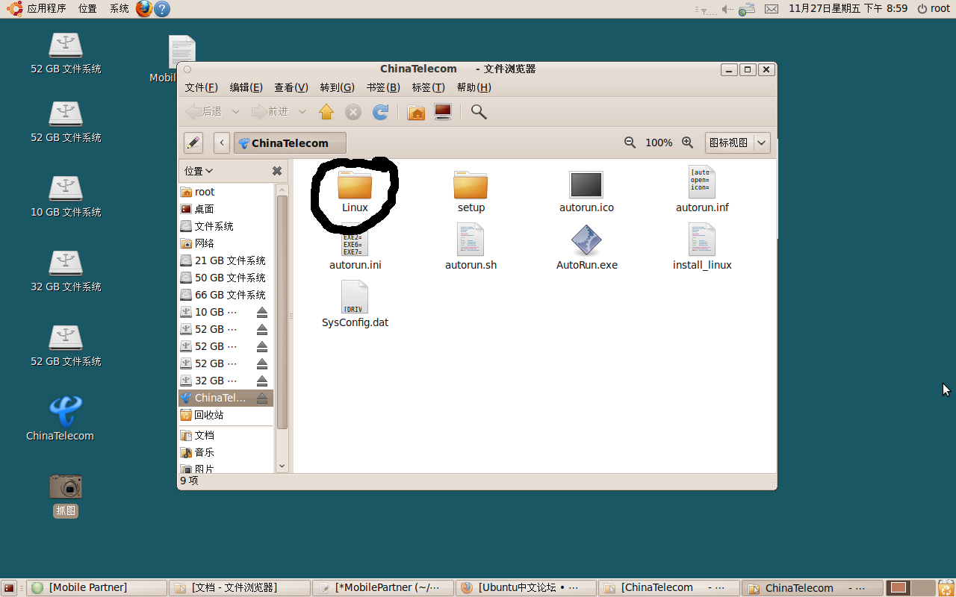Click the root shutdown user button
Viewport: 956px width, 597px height.
point(934,9)
